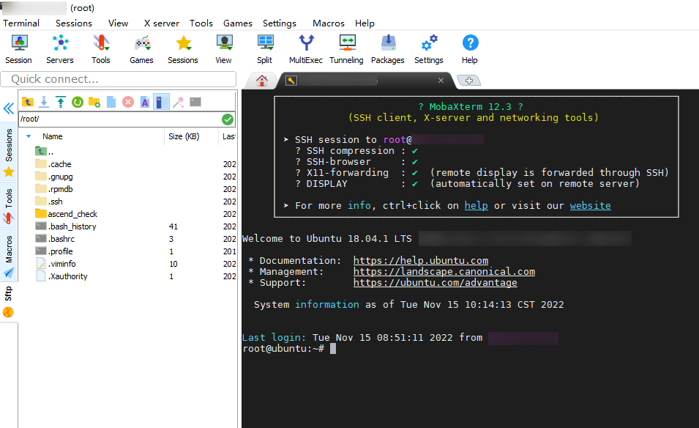Select the .ssh folder
699x428 pixels.
(49, 202)
